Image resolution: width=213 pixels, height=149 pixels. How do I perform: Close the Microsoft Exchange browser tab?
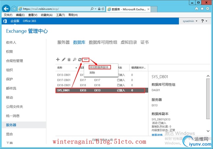(x=148, y=9)
